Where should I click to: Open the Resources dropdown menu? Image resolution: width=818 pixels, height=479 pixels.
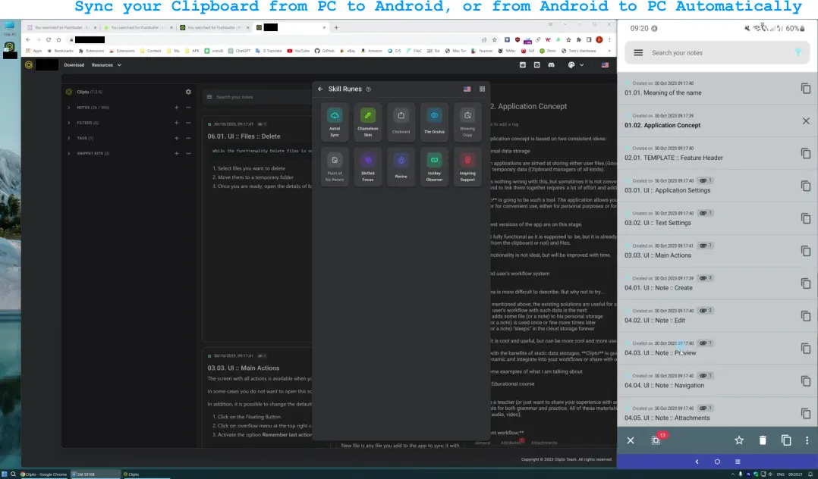click(x=102, y=64)
